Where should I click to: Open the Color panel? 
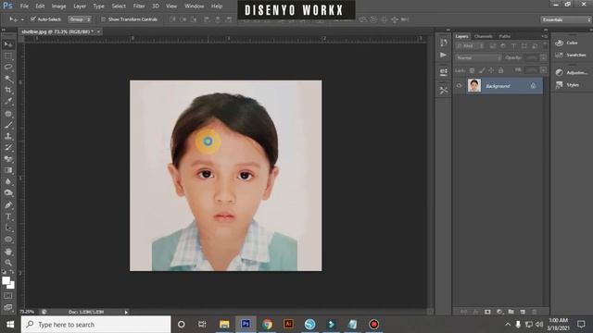[566, 43]
